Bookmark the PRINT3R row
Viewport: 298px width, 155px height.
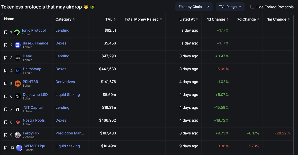click(6, 84)
